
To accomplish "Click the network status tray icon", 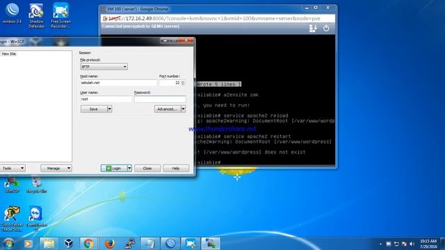I will 396,244.
